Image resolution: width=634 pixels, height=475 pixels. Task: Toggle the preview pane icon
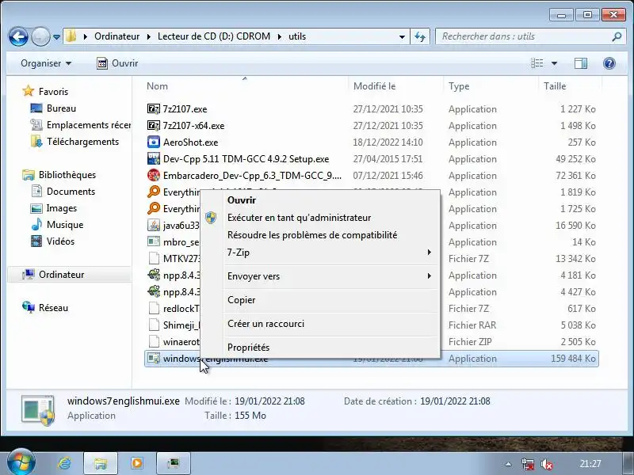(x=581, y=63)
